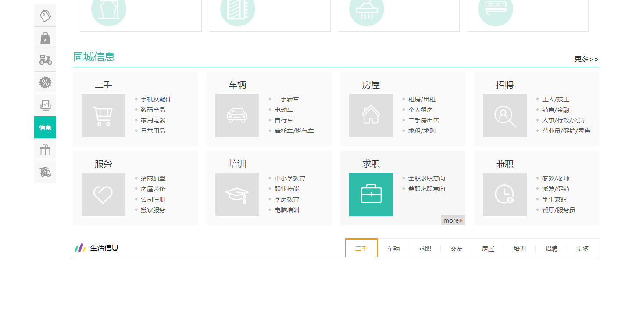Switch to the 车辆 tab

(x=393, y=249)
